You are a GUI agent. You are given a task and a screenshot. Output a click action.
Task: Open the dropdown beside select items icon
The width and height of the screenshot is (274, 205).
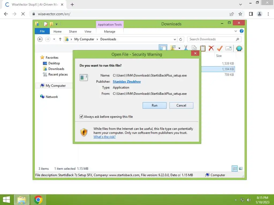pos(180,48)
